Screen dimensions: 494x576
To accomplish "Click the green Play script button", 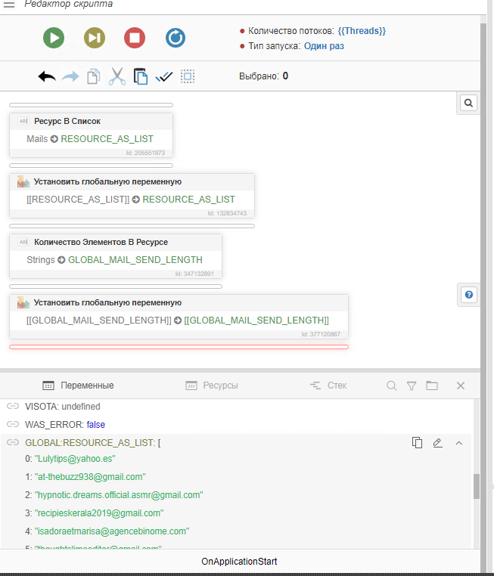I will pos(54,38).
